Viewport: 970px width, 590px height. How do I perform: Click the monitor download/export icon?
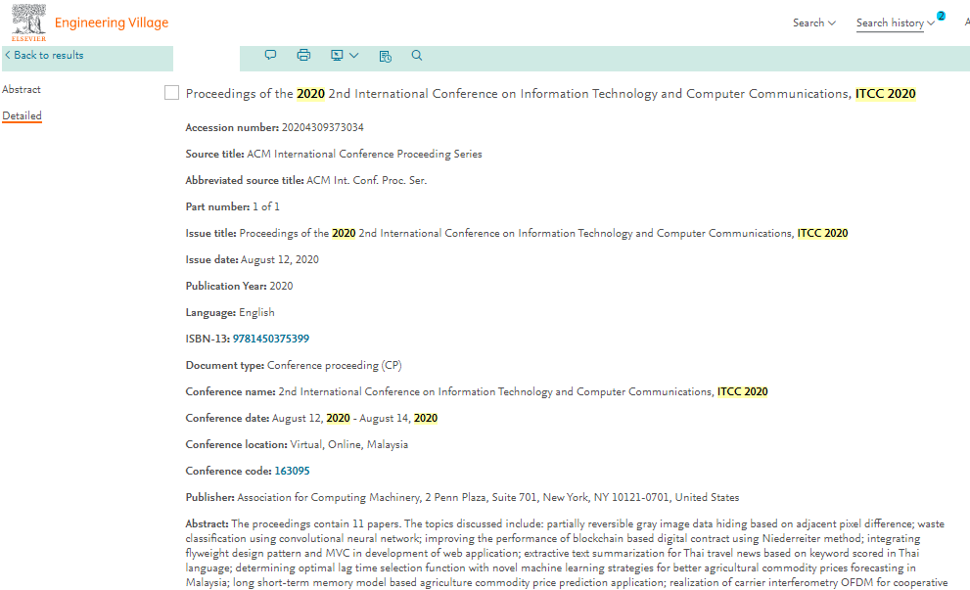(x=337, y=56)
